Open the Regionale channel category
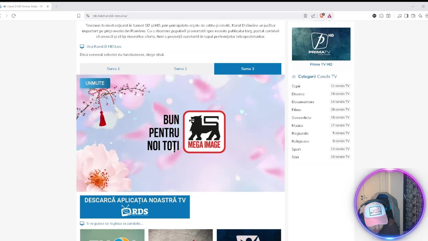This screenshot has height=241, width=428. (300, 133)
